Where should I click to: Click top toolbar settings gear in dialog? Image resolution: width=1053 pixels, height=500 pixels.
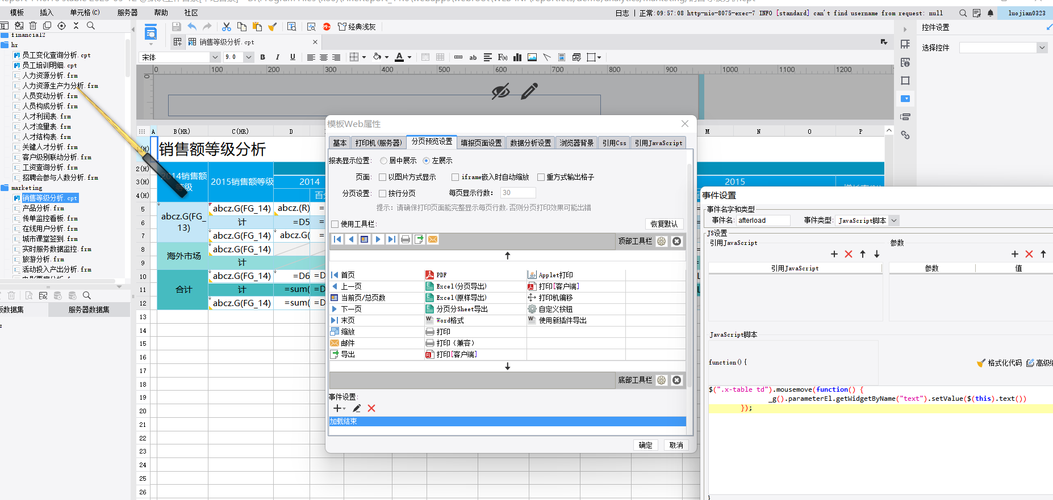click(662, 241)
